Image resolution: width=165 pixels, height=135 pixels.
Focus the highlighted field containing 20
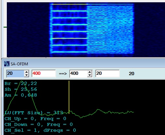point(15,74)
